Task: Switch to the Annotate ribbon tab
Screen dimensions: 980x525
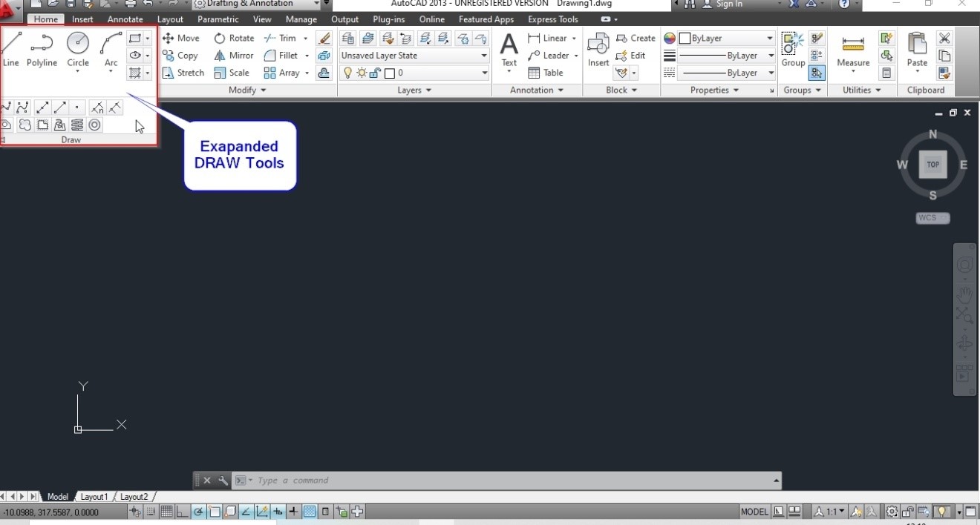Action: (125, 19)
